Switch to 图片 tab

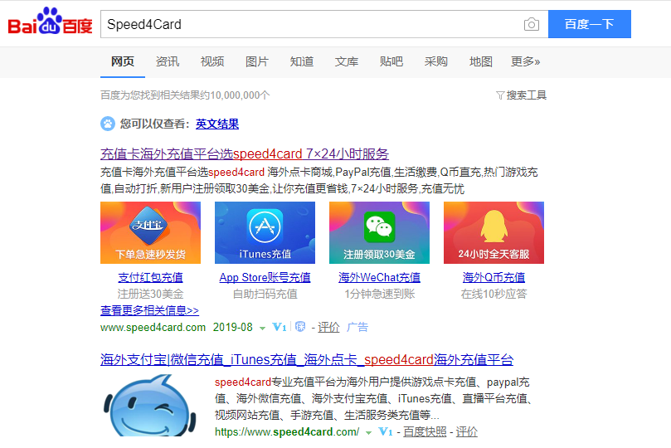257,61
